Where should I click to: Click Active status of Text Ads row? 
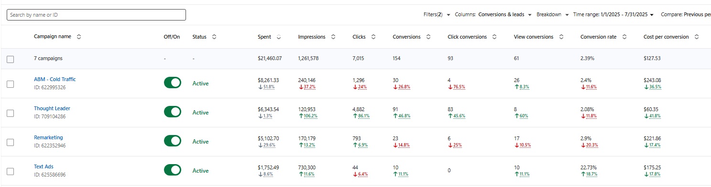(201, 171)
